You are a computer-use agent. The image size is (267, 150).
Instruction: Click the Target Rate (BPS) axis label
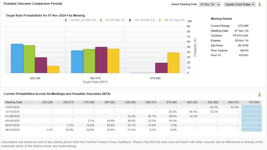click(x=95, y=82)
